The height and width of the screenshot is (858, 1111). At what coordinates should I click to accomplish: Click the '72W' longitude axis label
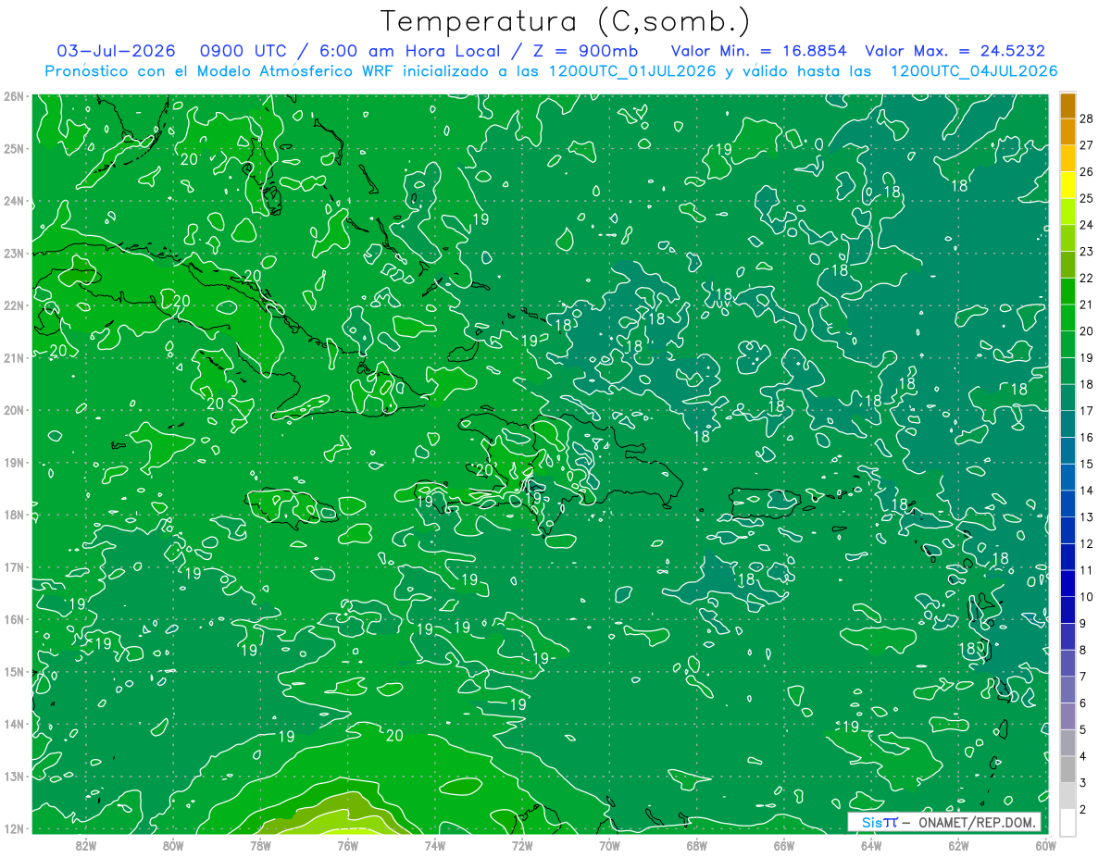coord(522,845)
